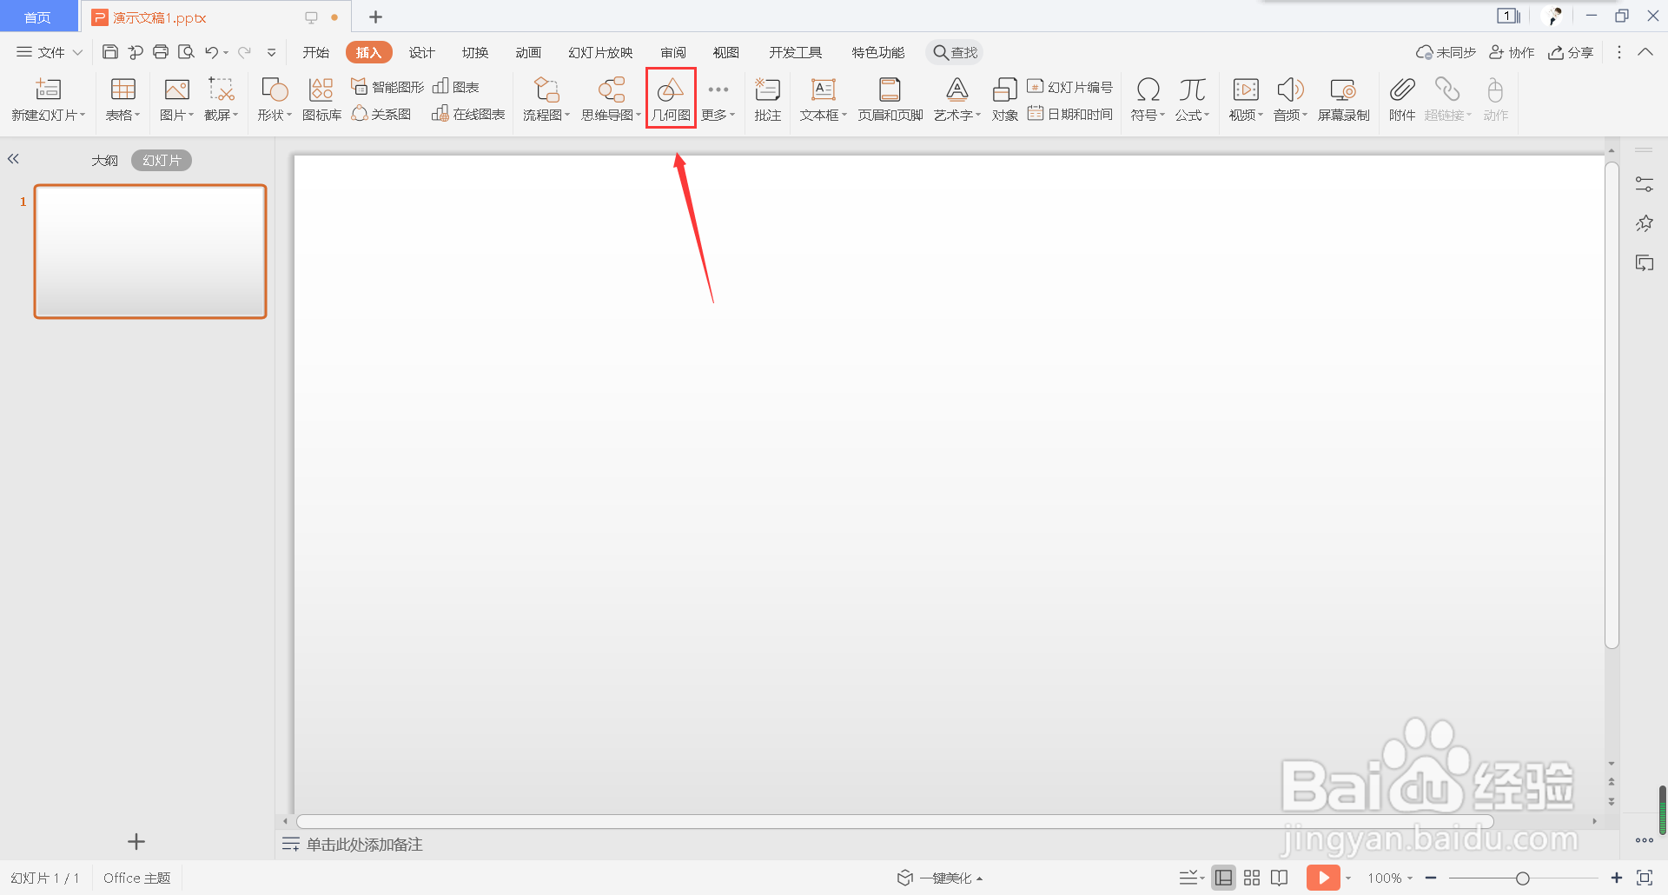Switch to the 大纲 outline view
The width and height of the screenshot is (1668, 895).
pos(105,160)
